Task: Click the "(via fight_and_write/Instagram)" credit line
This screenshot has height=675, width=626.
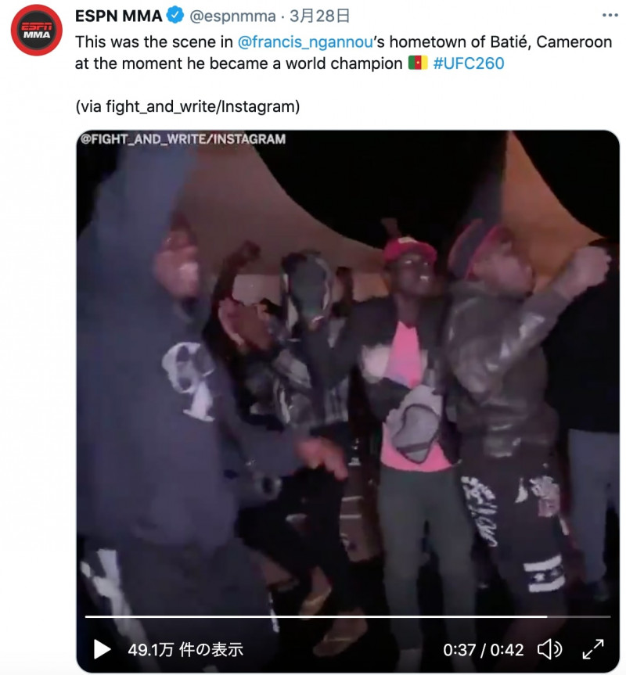Action: coord(188,106)
